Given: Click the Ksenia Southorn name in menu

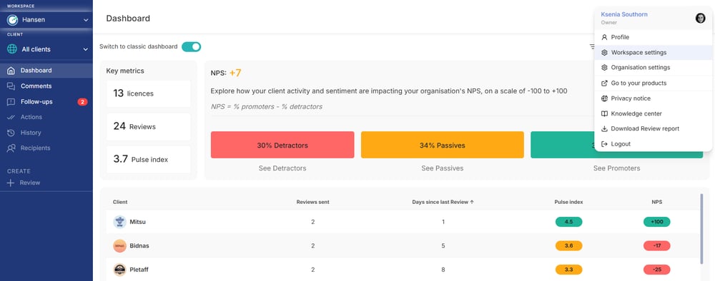Looking at the screenshot, I should coord(624,14).
